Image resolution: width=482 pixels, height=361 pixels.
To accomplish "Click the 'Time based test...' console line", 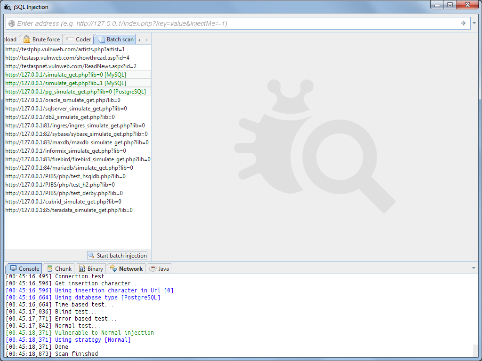I will (60, 305).
